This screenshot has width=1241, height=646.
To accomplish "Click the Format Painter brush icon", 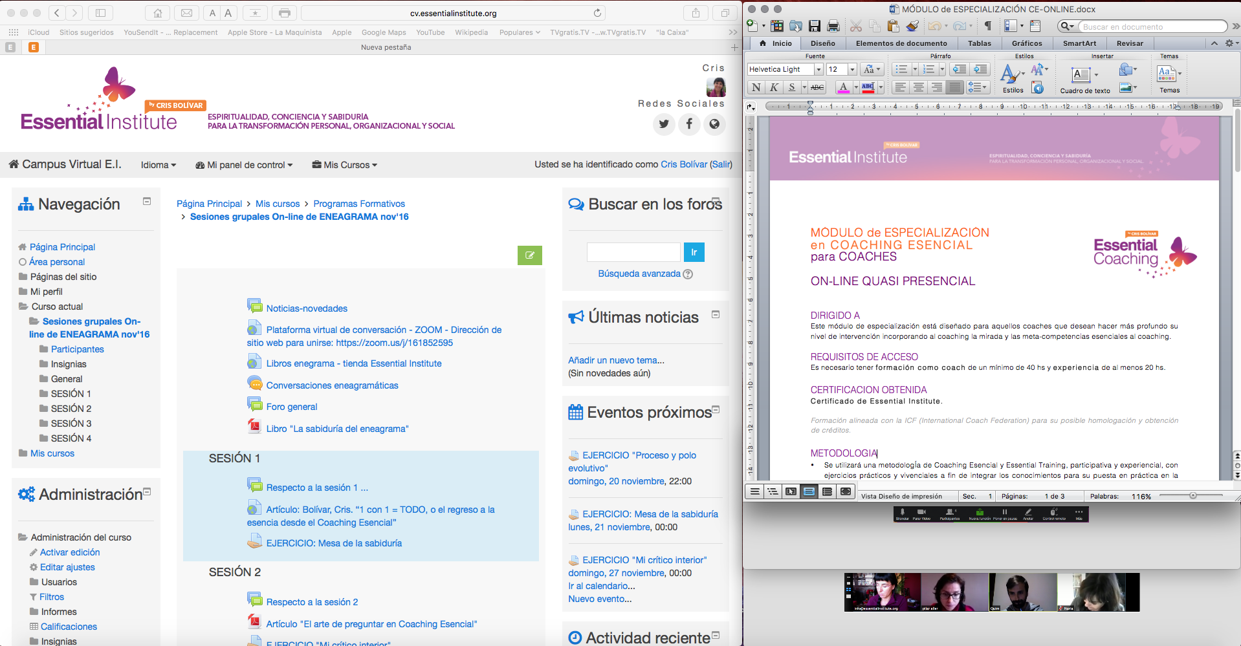I will coord(912,26).
